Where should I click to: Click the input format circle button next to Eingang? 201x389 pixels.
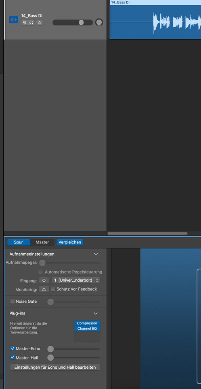(x=44, y=280)
